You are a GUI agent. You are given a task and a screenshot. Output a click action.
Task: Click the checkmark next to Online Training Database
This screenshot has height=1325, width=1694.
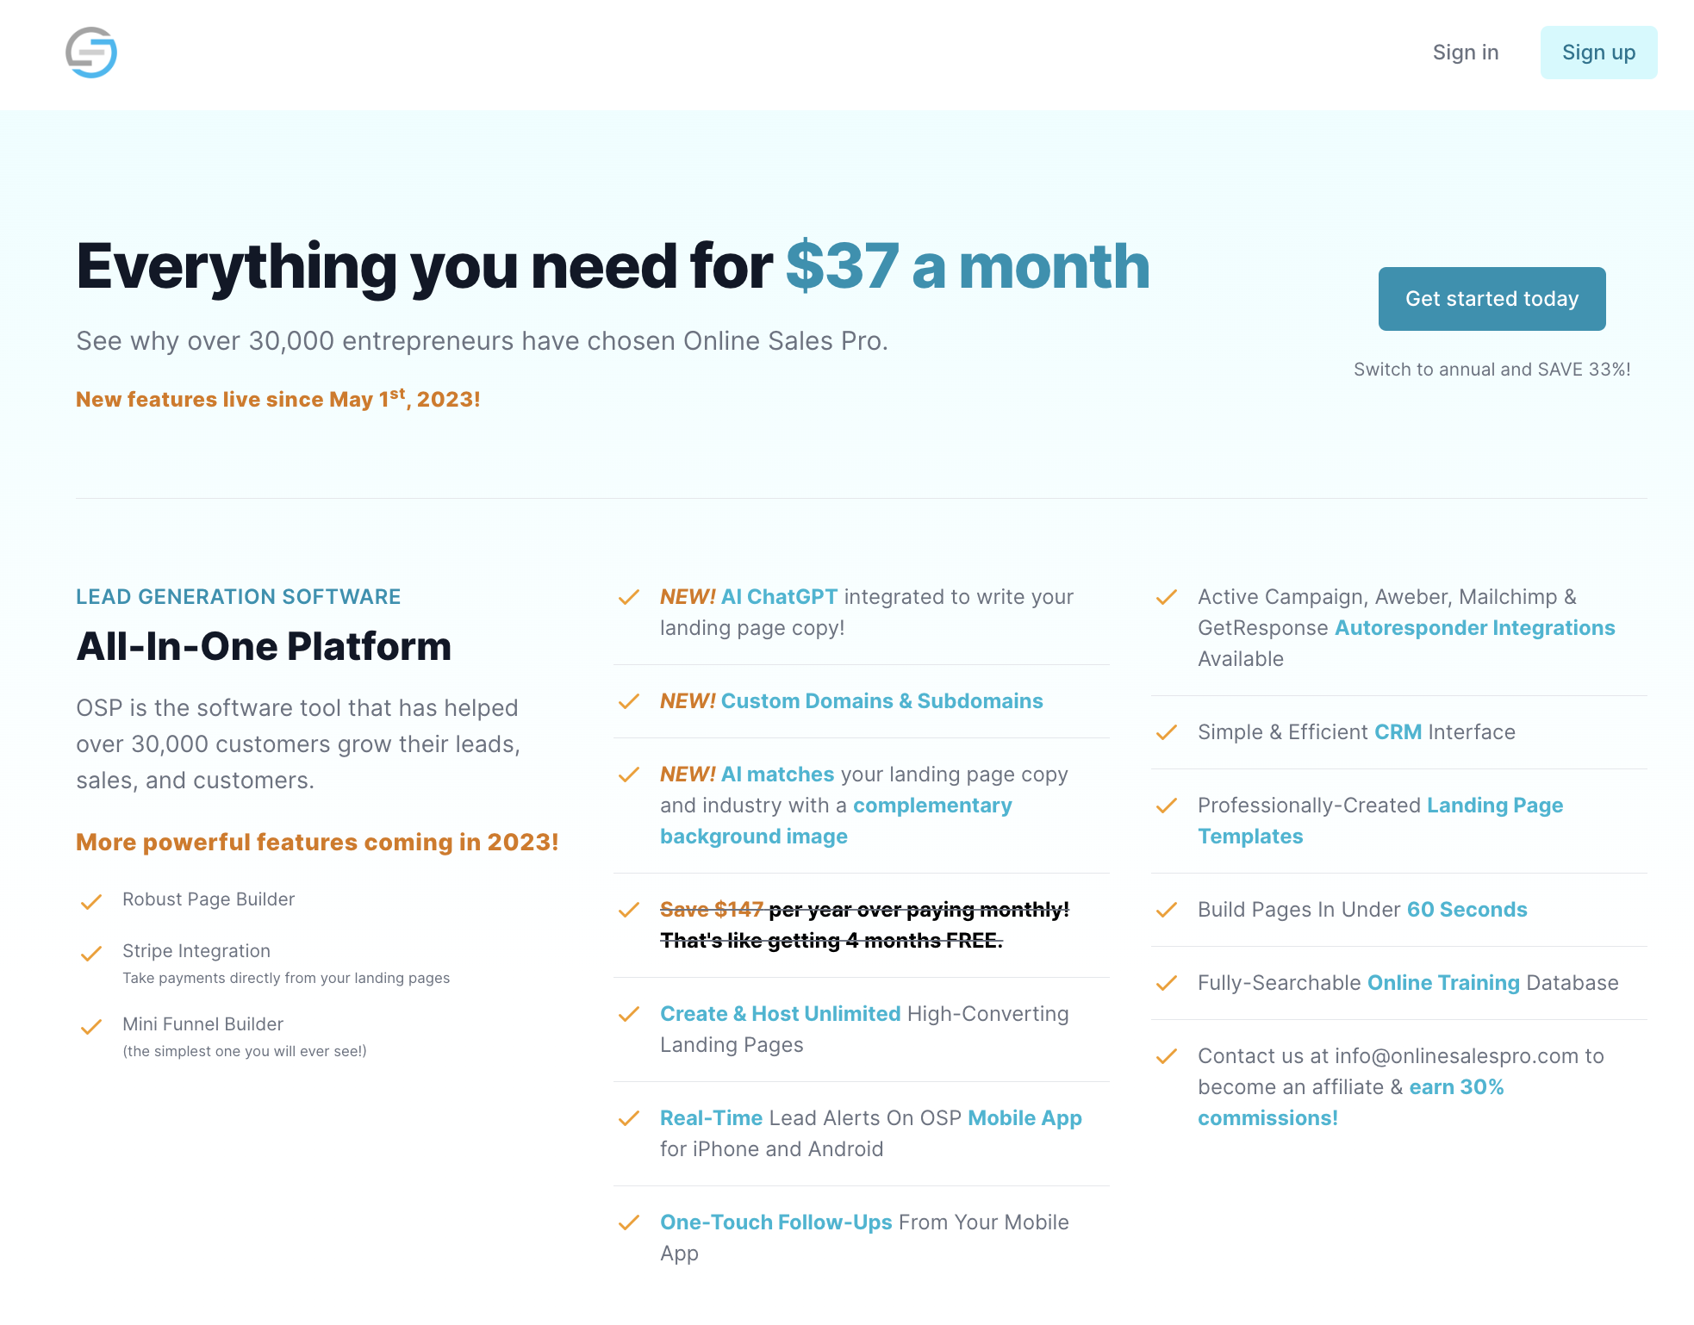tap(1167, 983)
